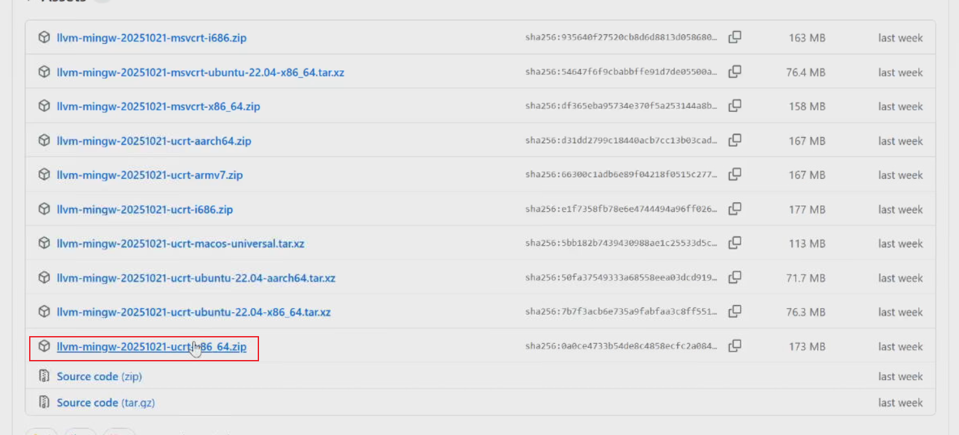This screenshot has height=435, width=959.
Task: Copy SHA256 of ucrt-x86_64.zip
Action: tap(734, 346)
